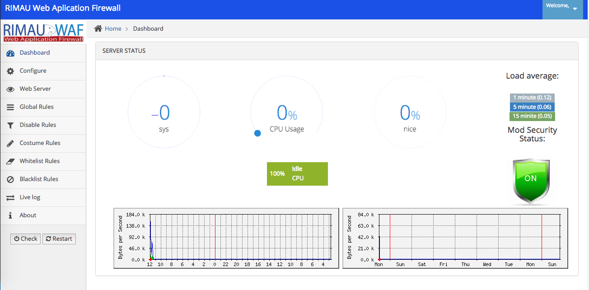Follow the Home breadcrumb link
Image resolution: width=589 pixels, height=290 pixels.
[113, 28]
